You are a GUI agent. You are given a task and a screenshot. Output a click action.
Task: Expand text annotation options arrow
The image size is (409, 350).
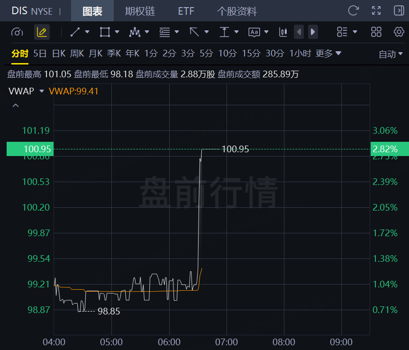(x=266, y=32)
